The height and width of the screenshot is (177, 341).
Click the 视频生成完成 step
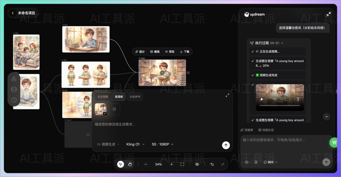[x=278, y=75]
